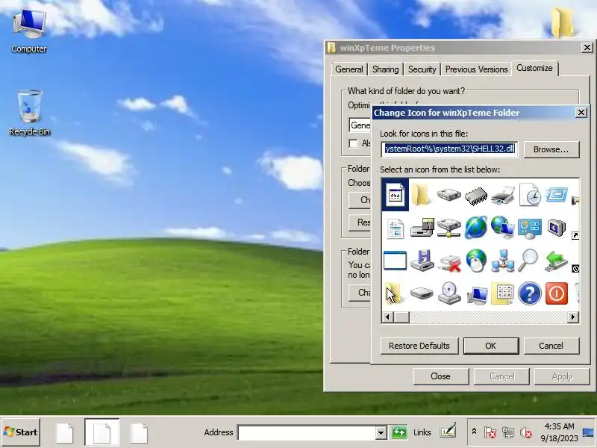
Task: Click the taskbar Address input field
Action: point(307,433)
